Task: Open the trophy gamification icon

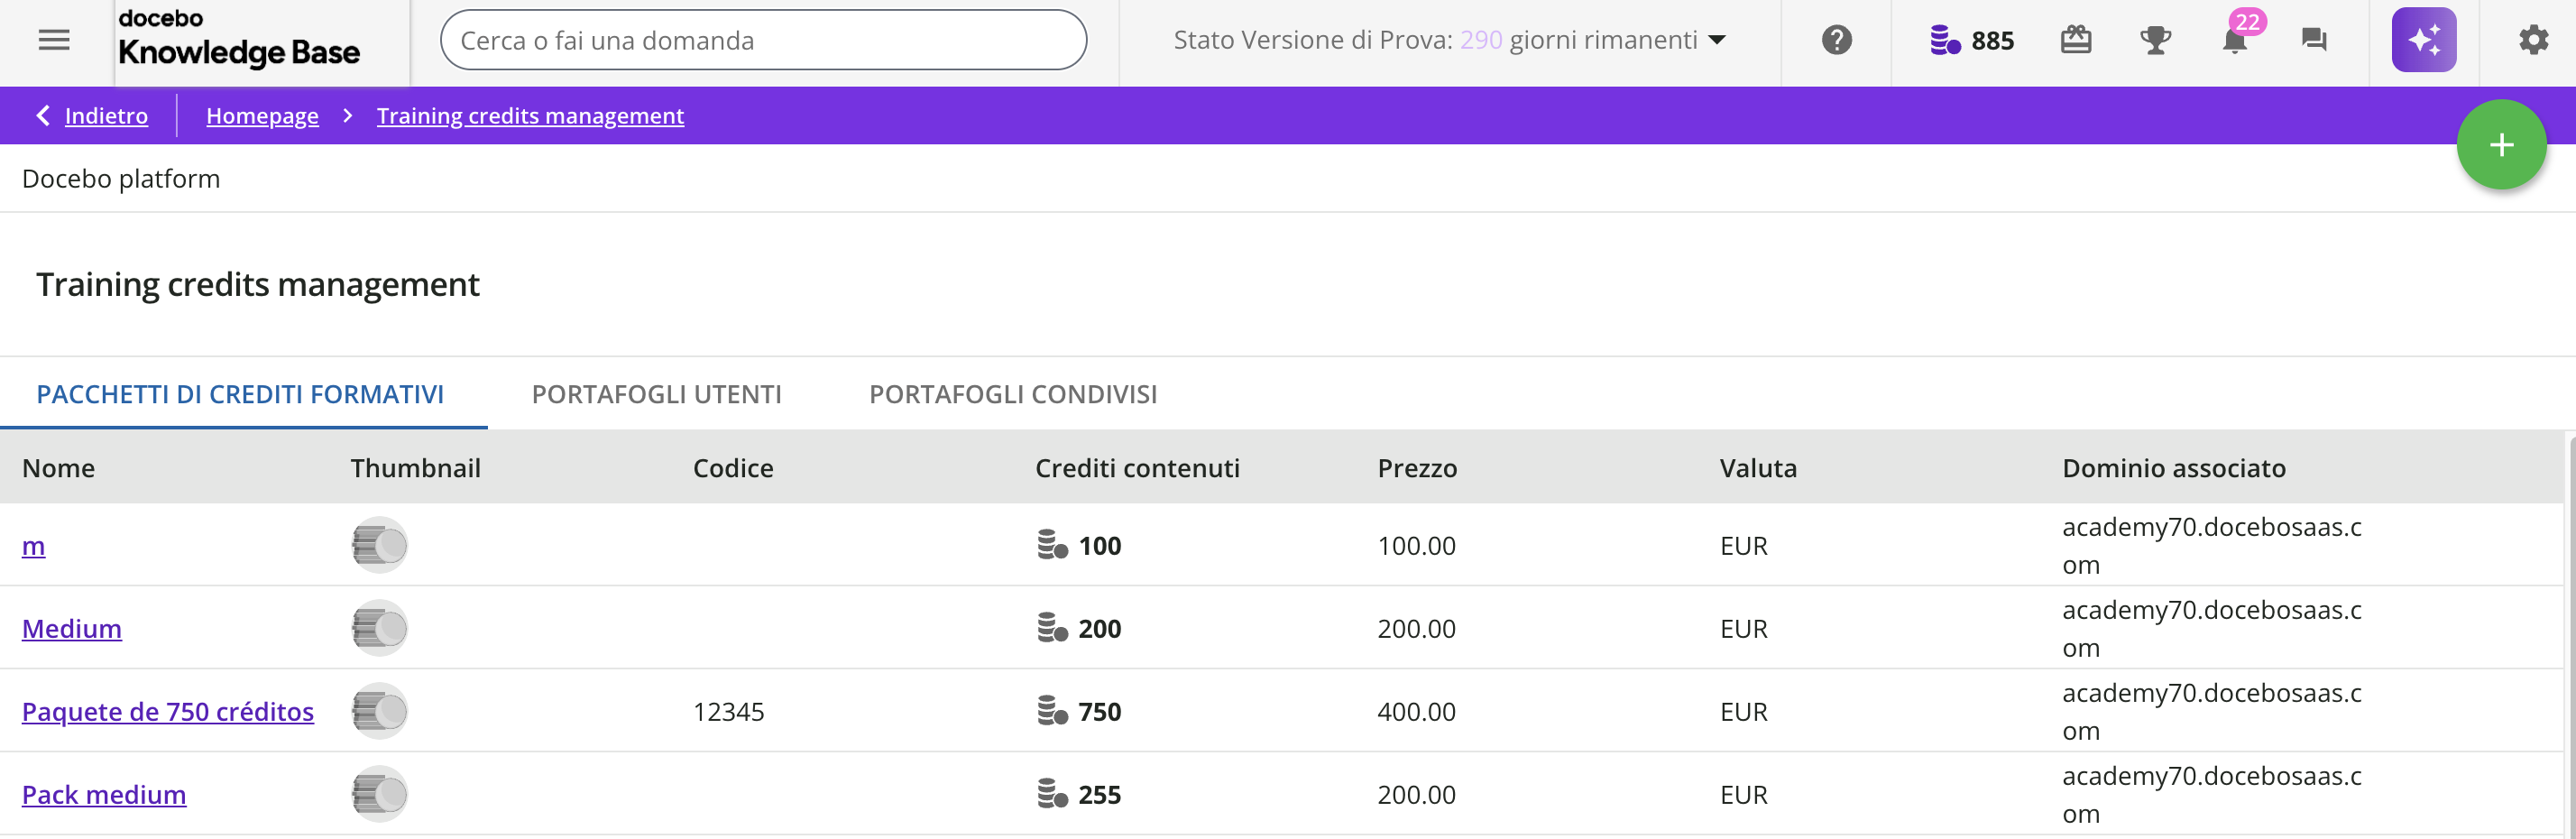Action: pyautogui.click(x=2154, y=40)
